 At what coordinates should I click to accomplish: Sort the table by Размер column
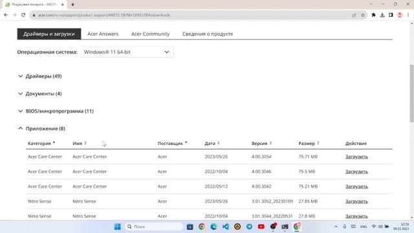coord(309,144)
